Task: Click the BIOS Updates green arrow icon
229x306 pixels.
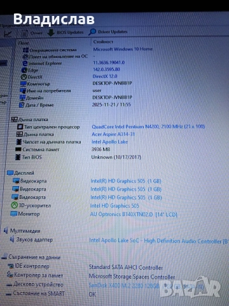Action: coord(50,33)
